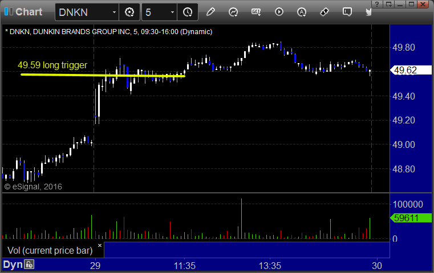Click the trade ticket pin icon
434x273 pixels.
pos(324,12)
